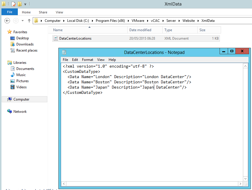Click the Favorites star icon
This screenshot has height=190, width=252.
click(x=10, y=32)
